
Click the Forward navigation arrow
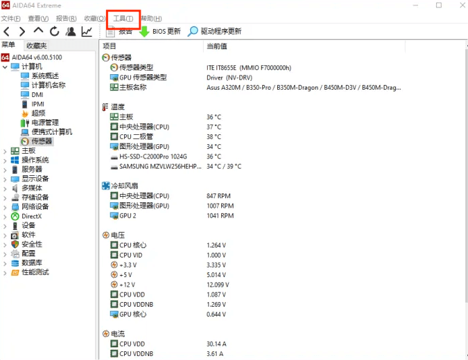pyautogui.click(x=22, y=31)
